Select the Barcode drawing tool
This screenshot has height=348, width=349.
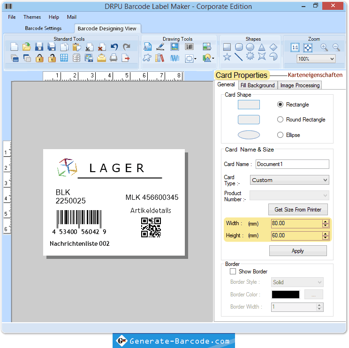189,47
